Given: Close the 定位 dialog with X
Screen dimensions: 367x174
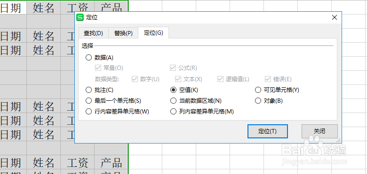Looking at the screenshot, I should tap(335, 17).
